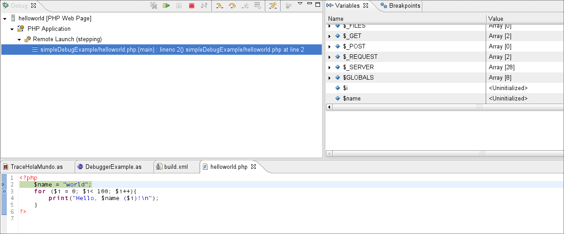This screenshot has height=234, width=564.
Task: Switch to the Breakpoints tab
Action: click(401, 6)
